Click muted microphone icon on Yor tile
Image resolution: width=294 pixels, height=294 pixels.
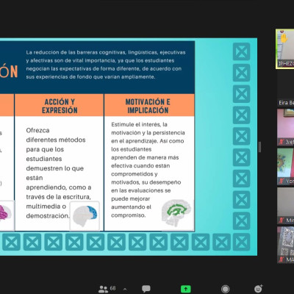(x=282, y=182)
